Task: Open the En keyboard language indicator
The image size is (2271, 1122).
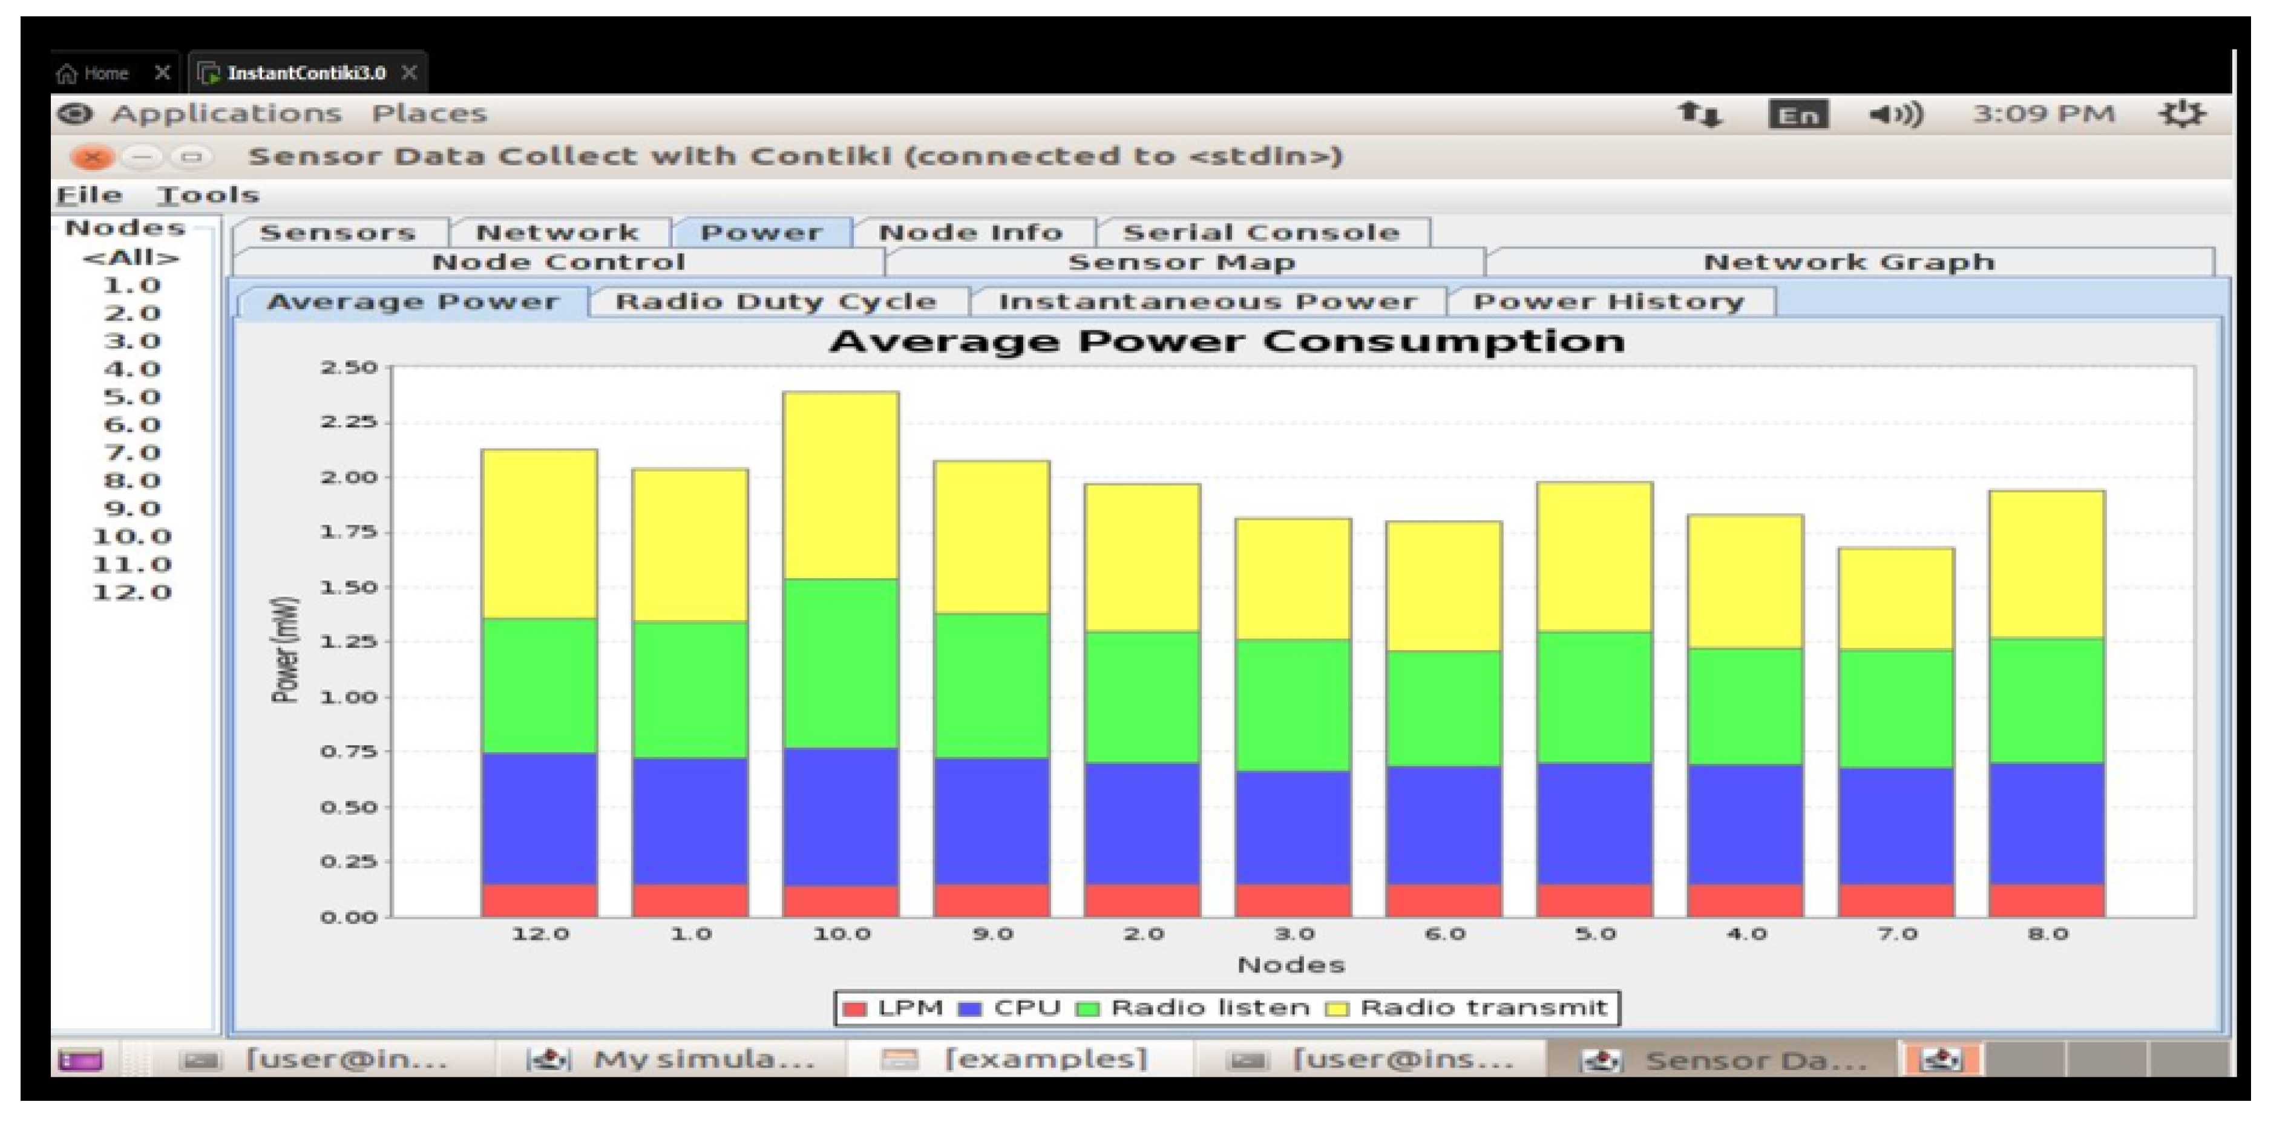Action: click(1798, 114)
